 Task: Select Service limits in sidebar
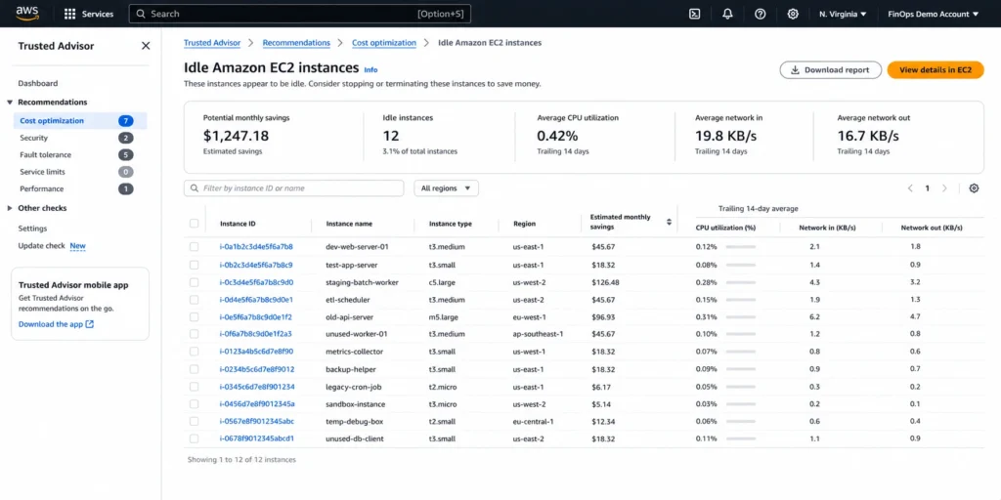(42, 172)
